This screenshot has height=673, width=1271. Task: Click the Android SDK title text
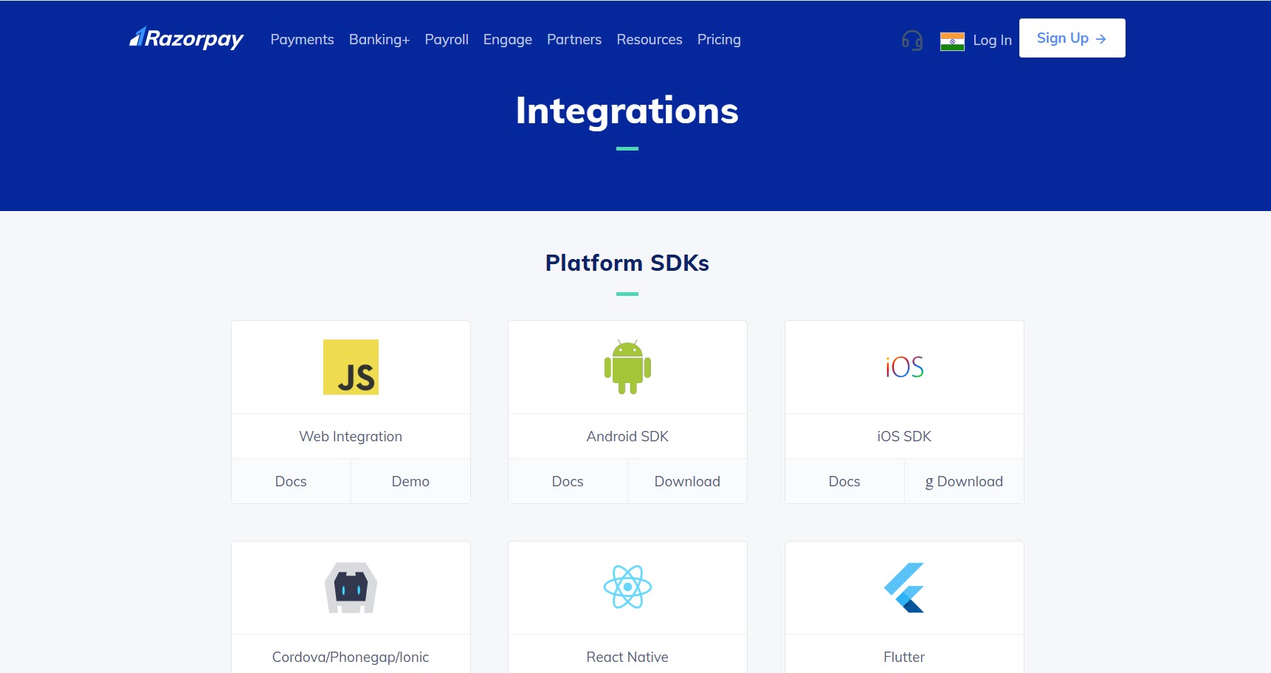point(627,436)
